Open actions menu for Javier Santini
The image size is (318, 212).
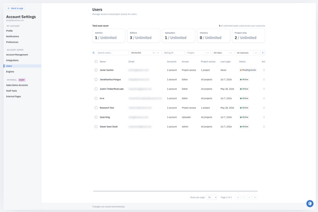(x=264, y=70)
